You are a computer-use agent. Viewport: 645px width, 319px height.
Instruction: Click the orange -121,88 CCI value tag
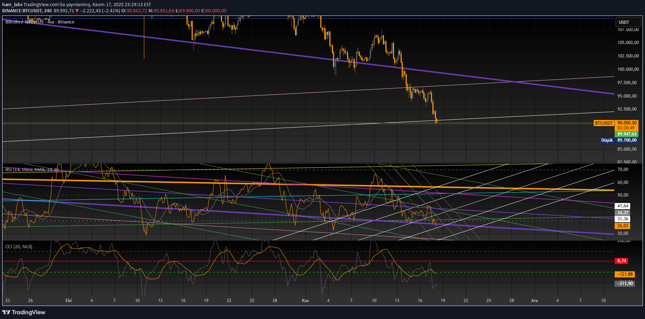624,274
